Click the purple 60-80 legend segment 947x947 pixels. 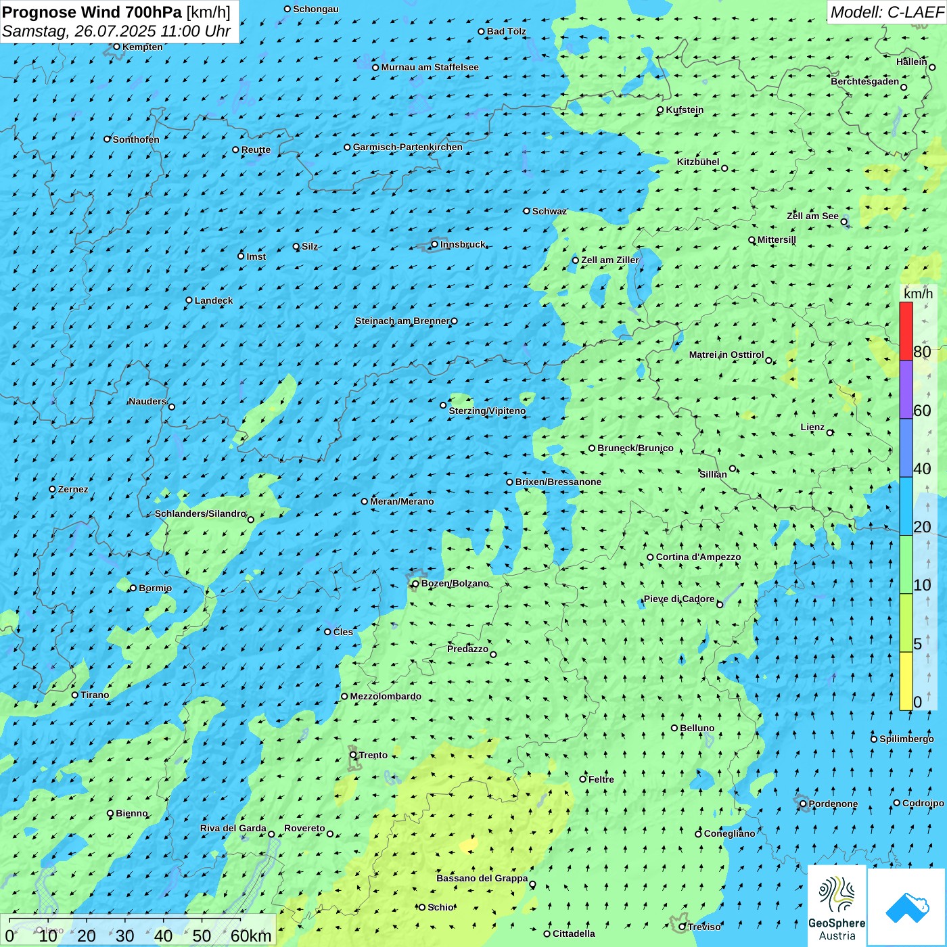click(x=906, y=390)
